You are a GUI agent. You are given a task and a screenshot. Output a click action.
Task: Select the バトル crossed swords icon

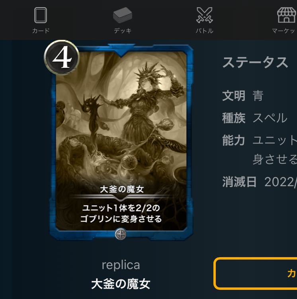(x=205, y=15)
